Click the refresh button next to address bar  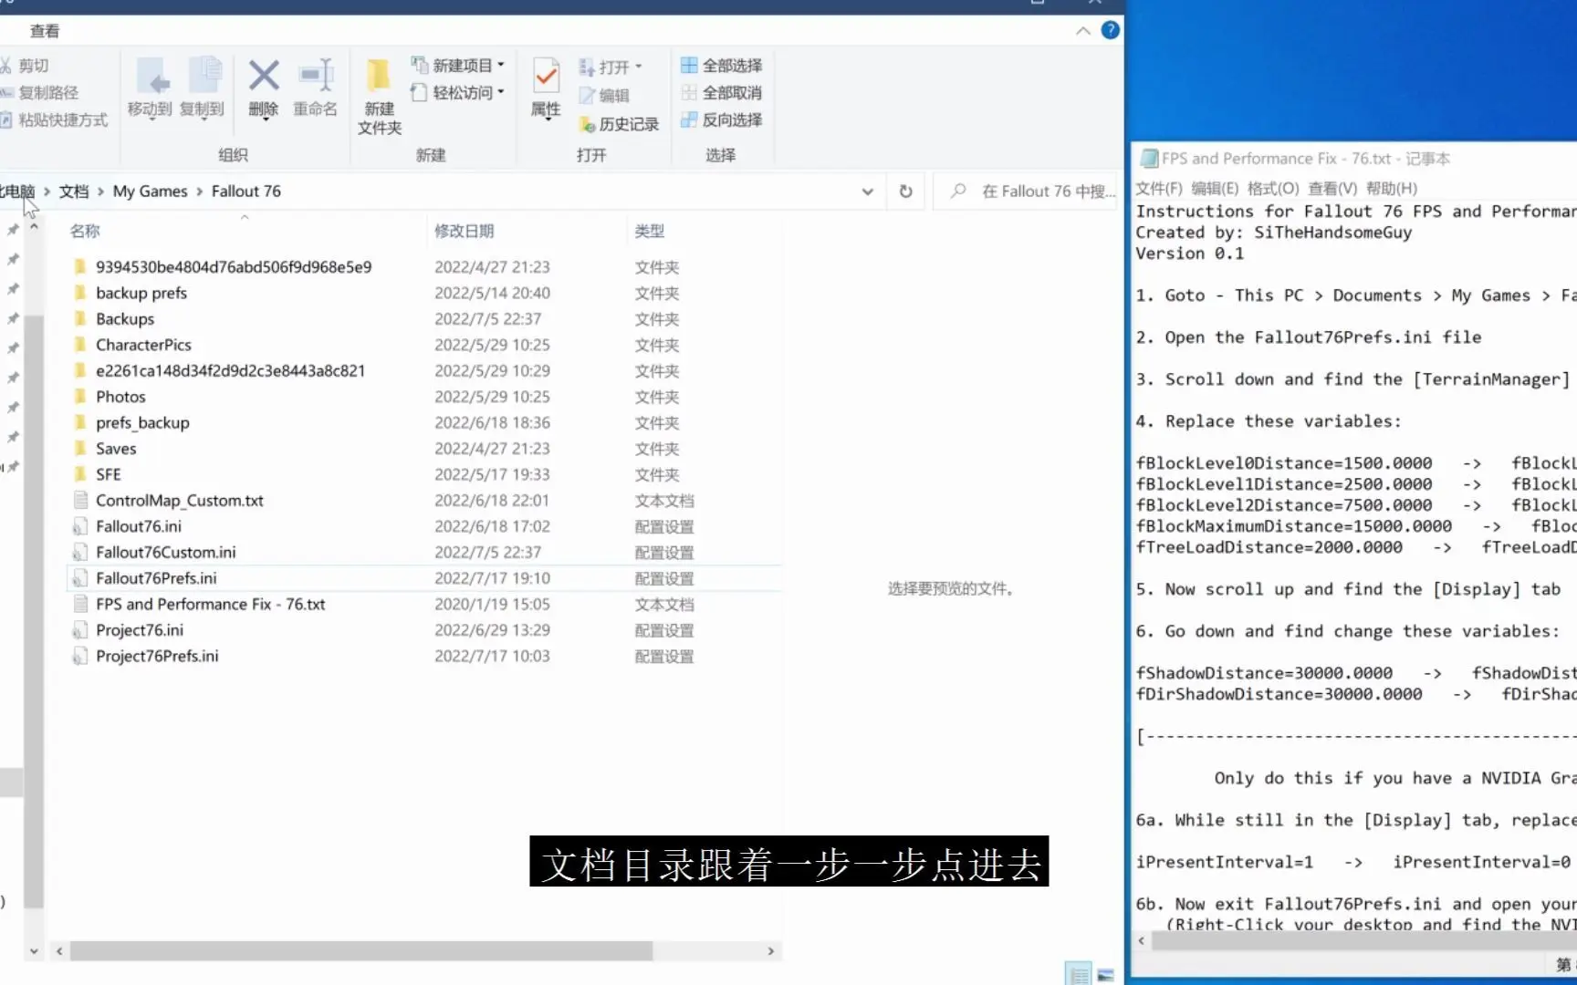905,192
